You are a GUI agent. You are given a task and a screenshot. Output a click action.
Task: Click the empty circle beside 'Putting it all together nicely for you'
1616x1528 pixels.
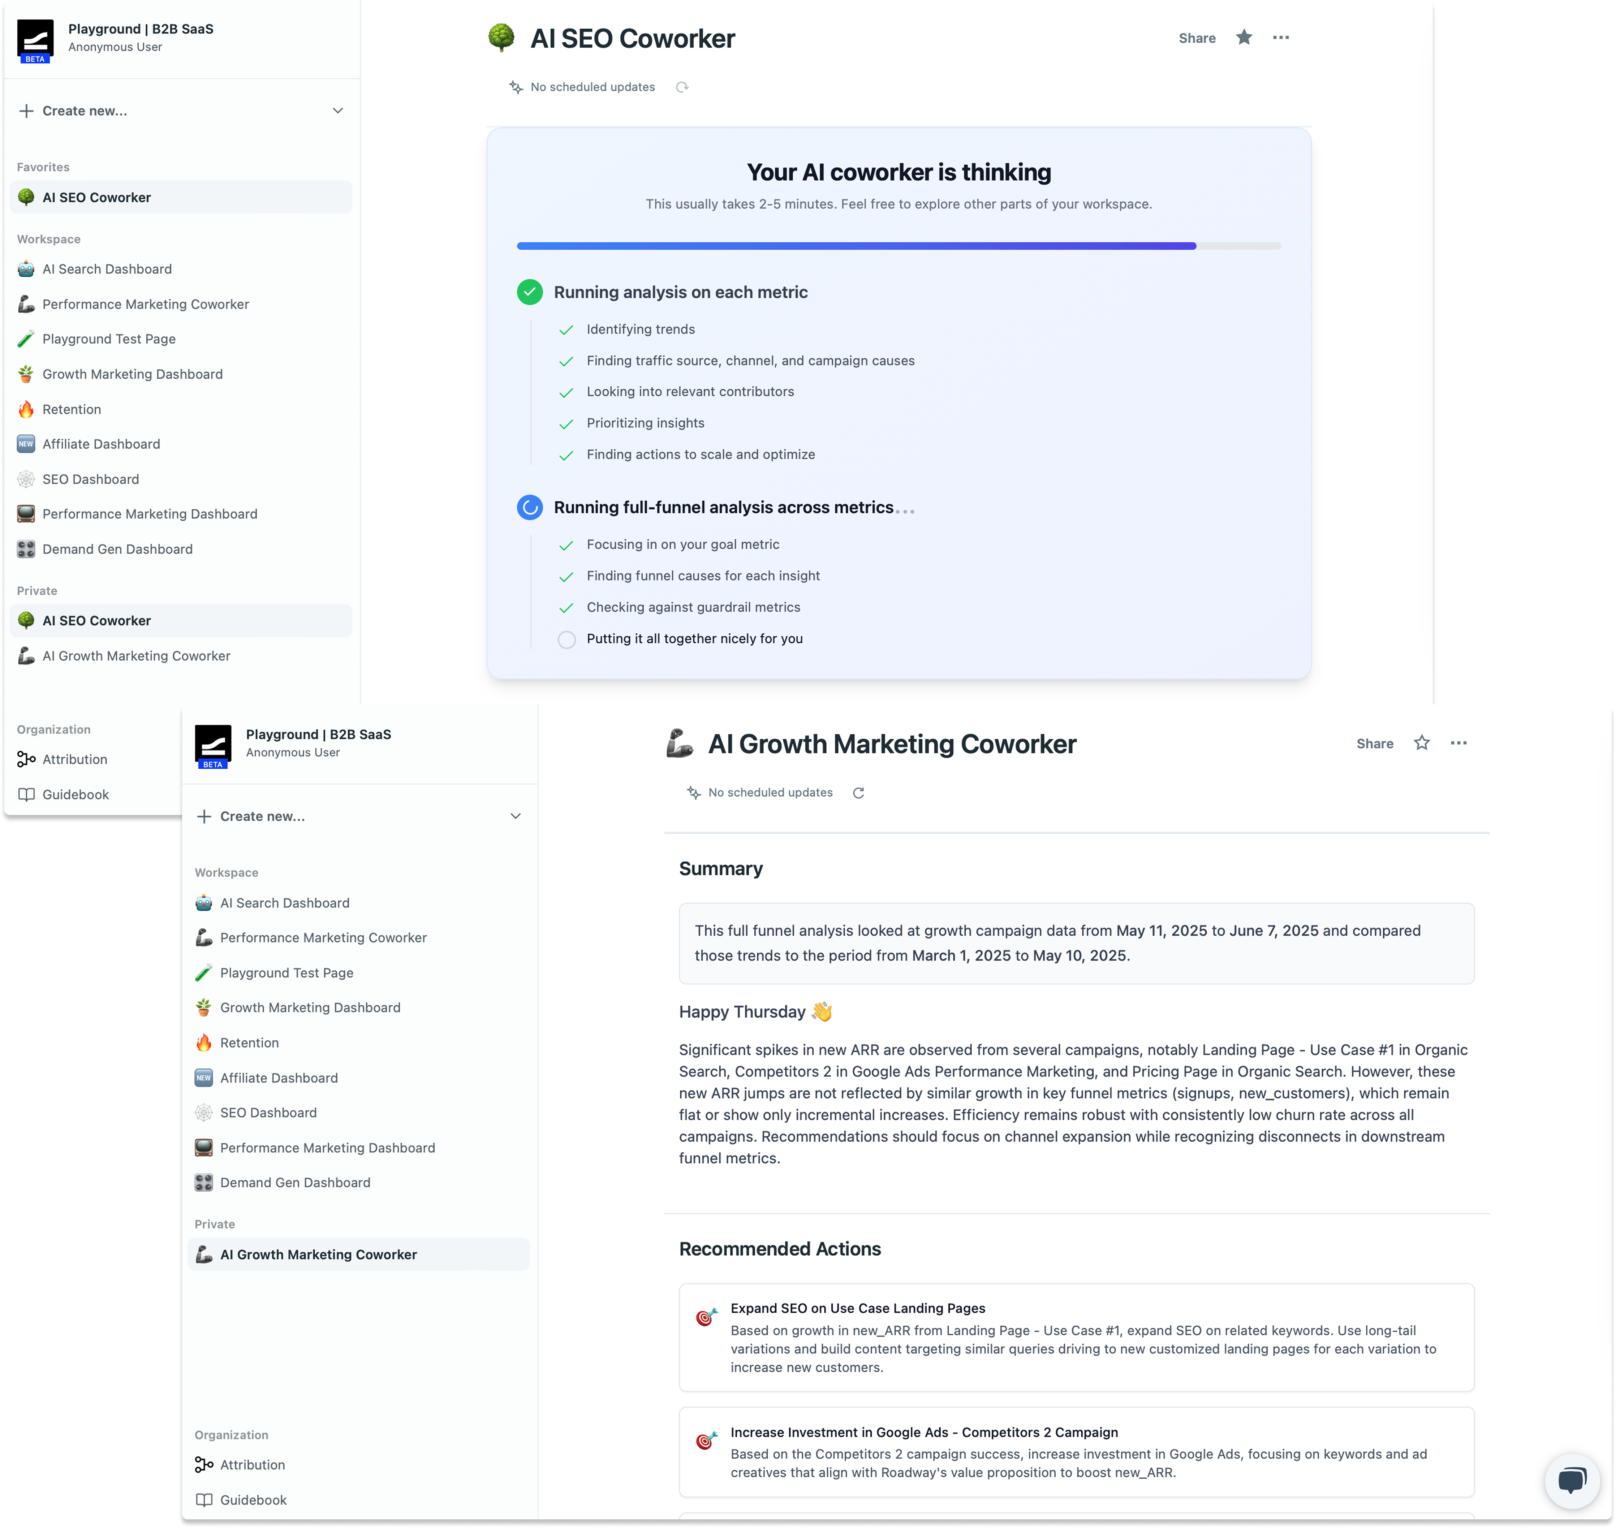coord(566,639)
